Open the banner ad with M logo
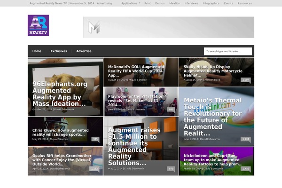 (x=169, y=27)
